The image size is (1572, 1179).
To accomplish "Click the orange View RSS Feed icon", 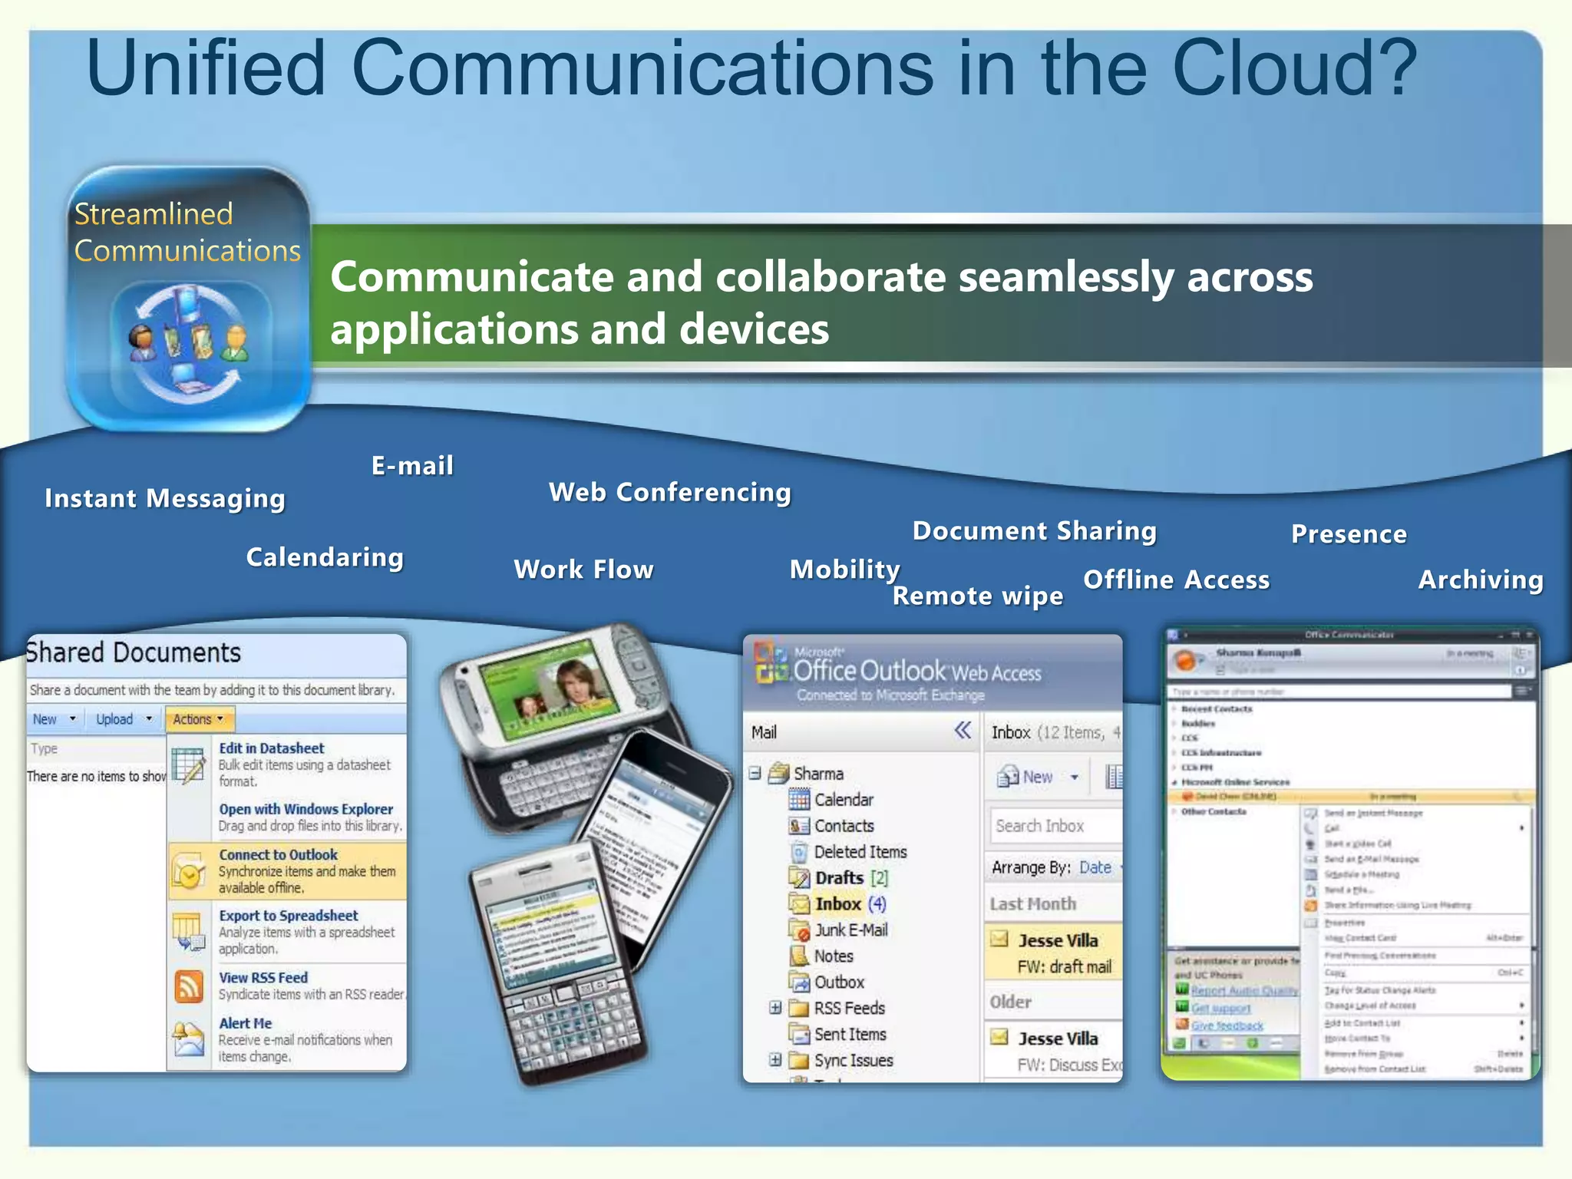I will tap(188, 986).
